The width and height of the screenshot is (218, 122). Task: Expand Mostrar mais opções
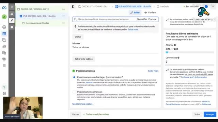[x=83, y=104]
